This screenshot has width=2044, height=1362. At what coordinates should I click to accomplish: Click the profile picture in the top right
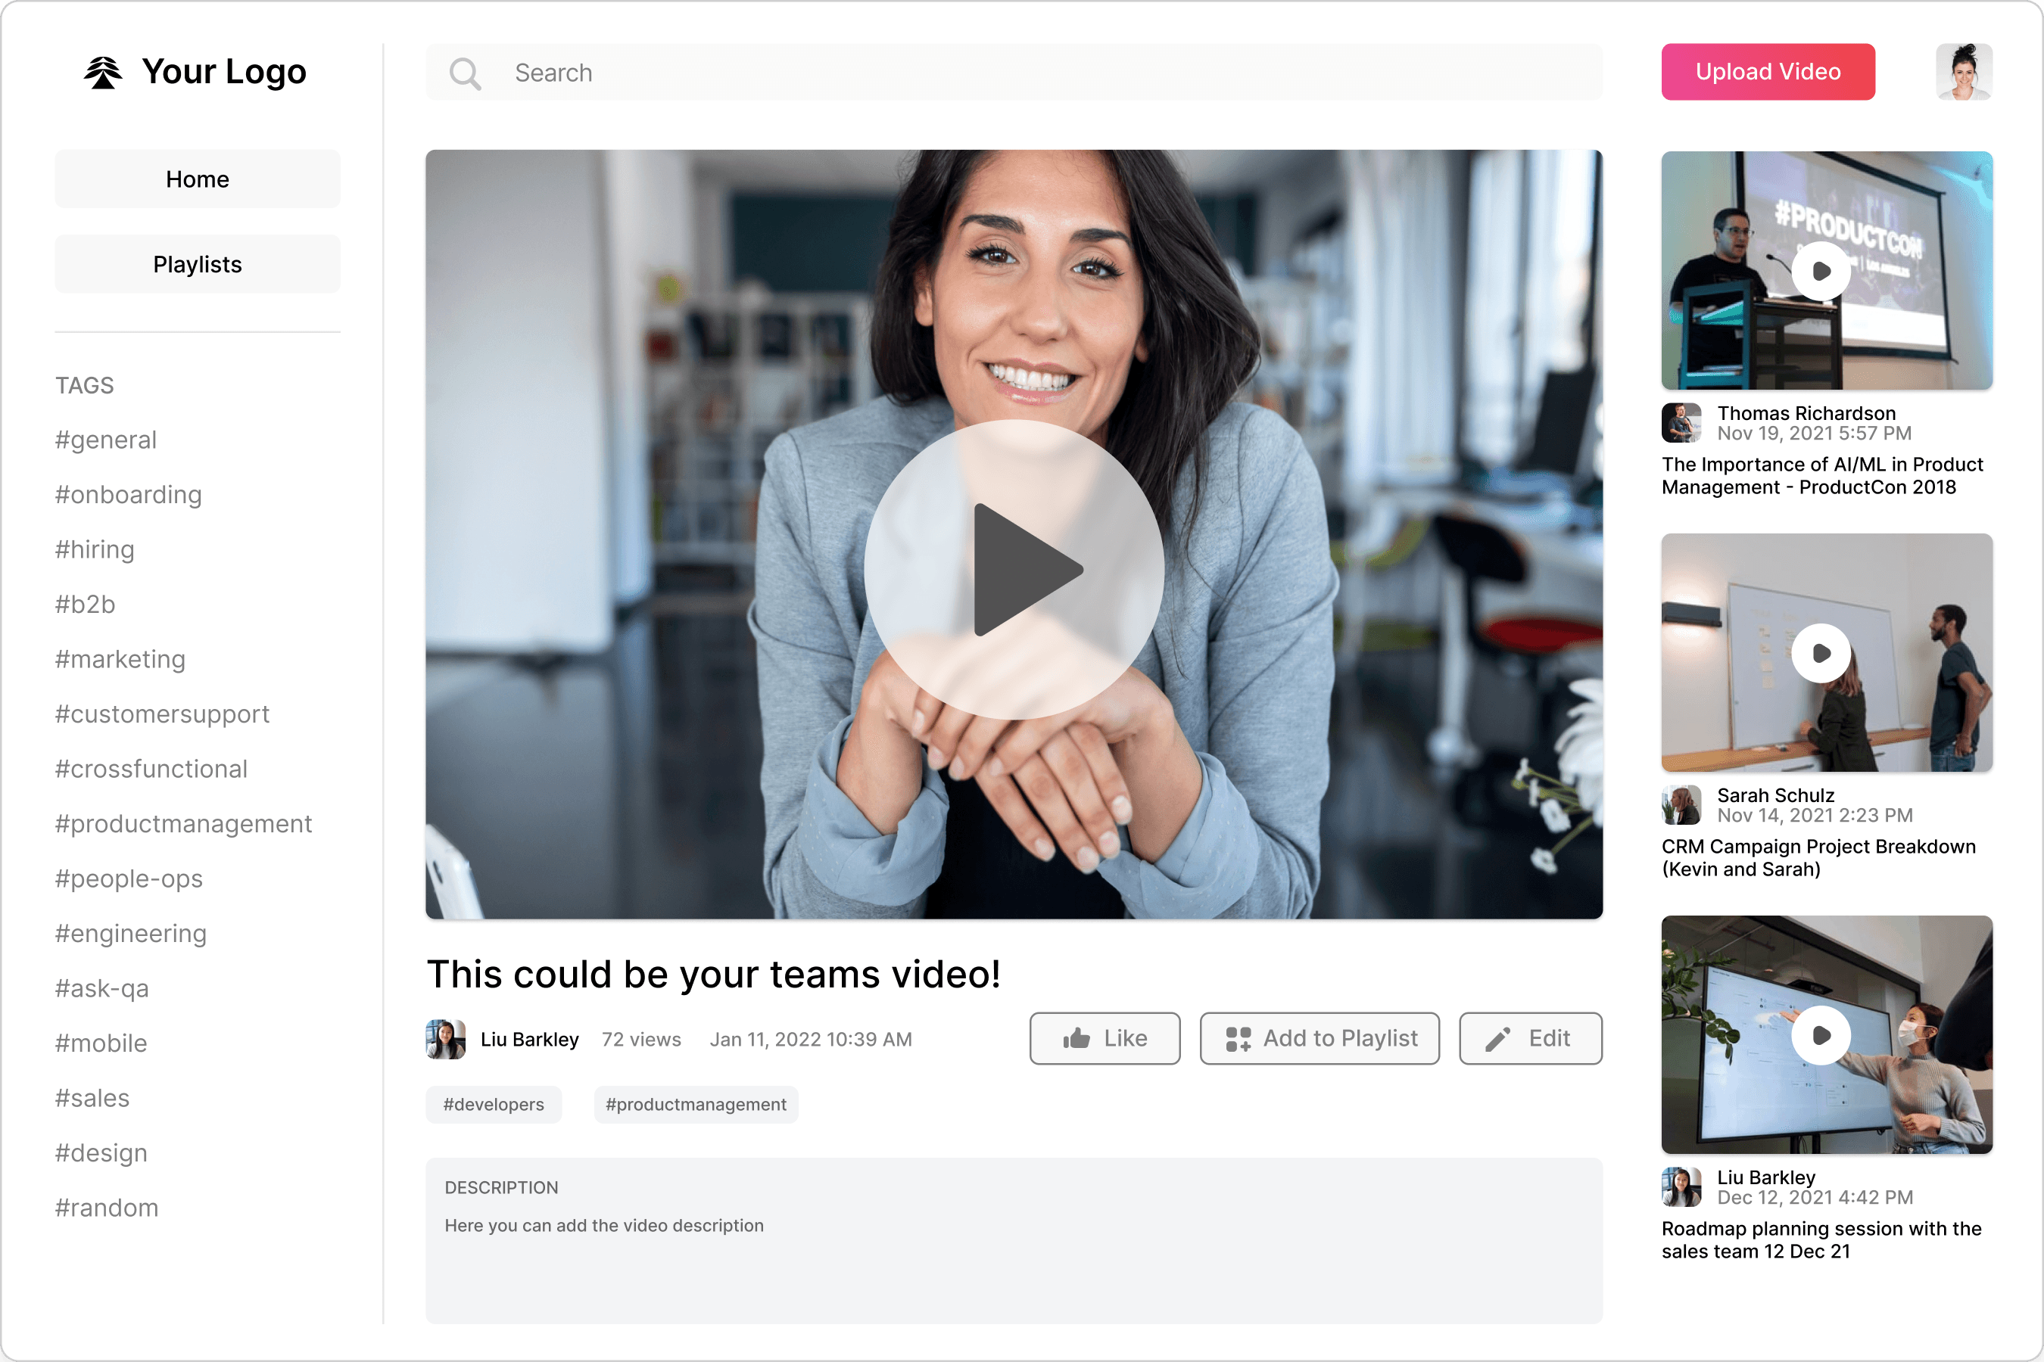click(x=1964, y=71)
